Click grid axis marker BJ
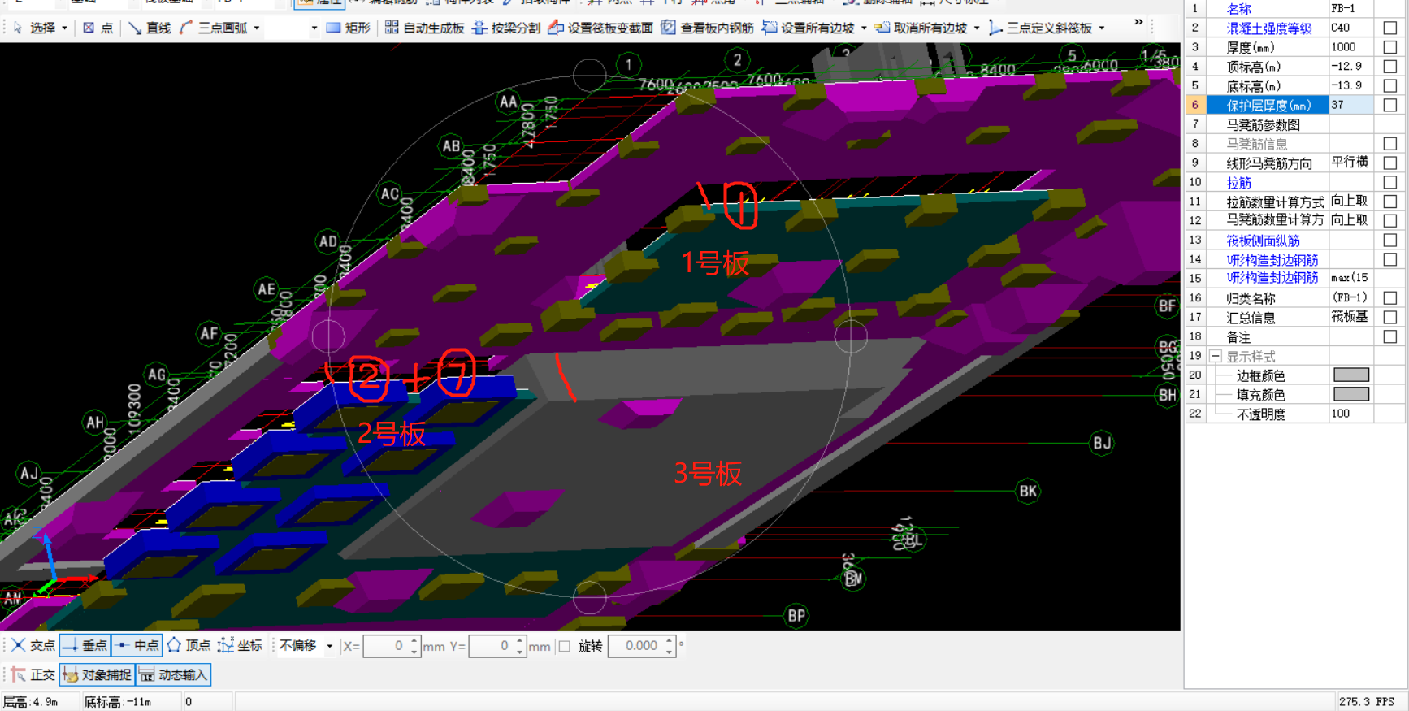The image size is (1409, 711). pos(1102,443)
